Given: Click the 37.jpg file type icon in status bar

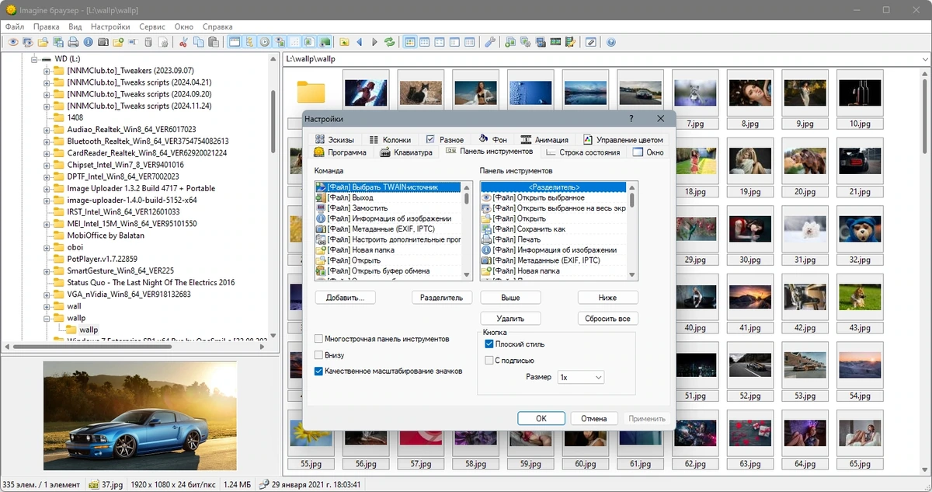Looking at the screenshot, I should 93,484.
